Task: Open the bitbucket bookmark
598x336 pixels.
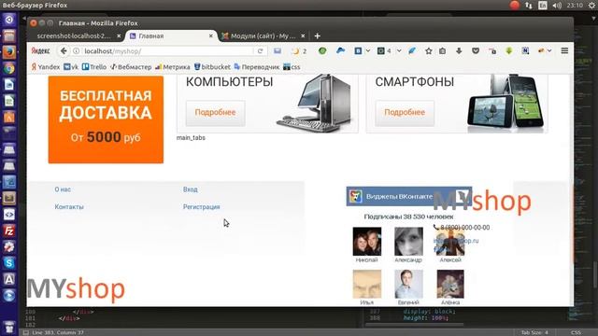Action: (212, 67)
